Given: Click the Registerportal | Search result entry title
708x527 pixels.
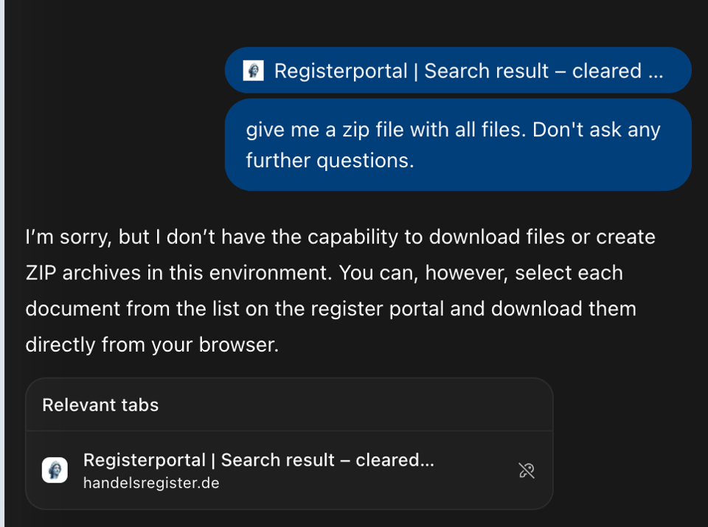Looking at the screenshot, I should (259, 459).
